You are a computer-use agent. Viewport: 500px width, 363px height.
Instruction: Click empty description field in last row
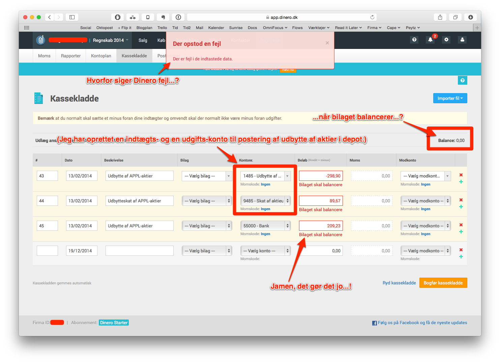[140, 251]
